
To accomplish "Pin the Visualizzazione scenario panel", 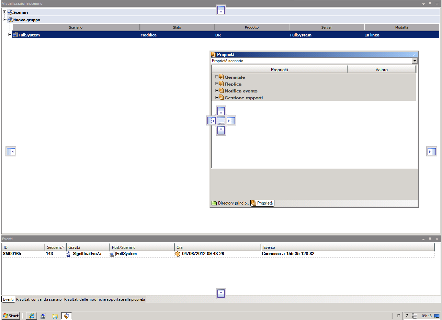I will (430, 3).
